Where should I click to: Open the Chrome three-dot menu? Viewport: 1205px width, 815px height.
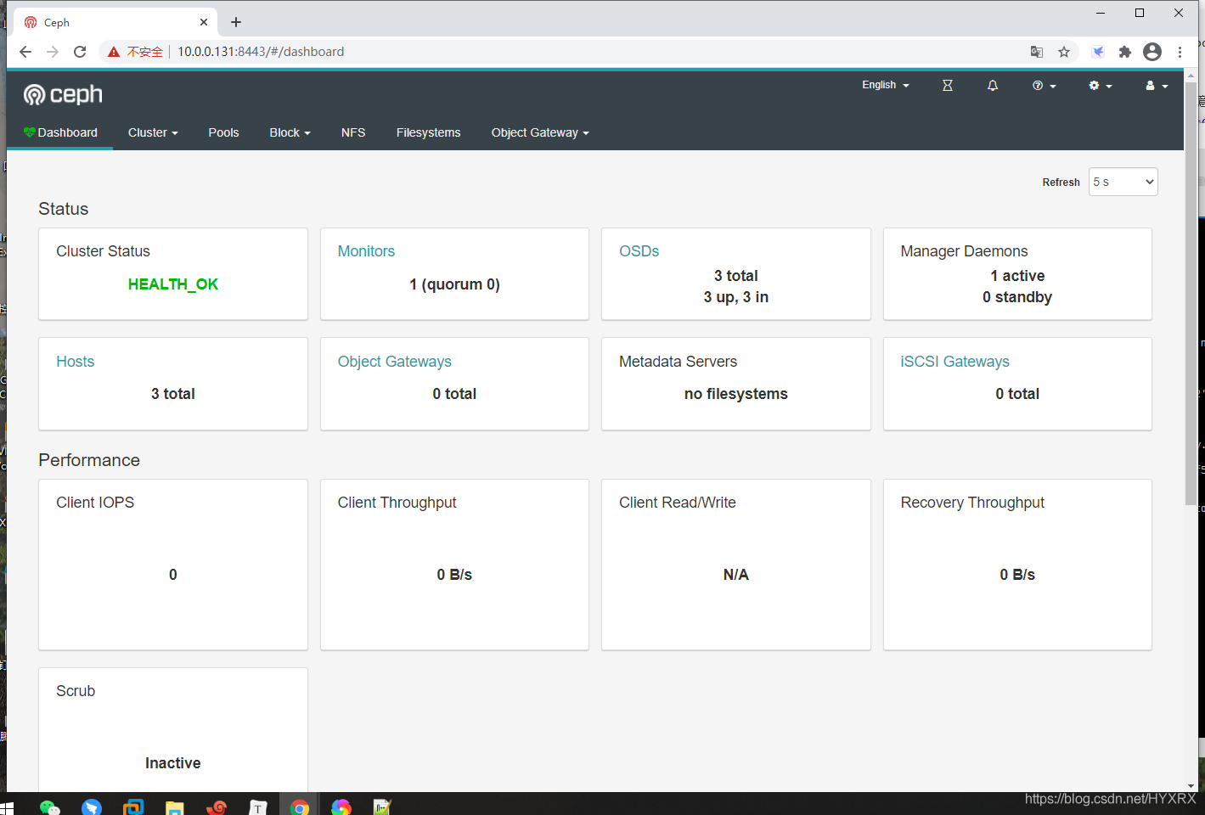(1180, 52)
